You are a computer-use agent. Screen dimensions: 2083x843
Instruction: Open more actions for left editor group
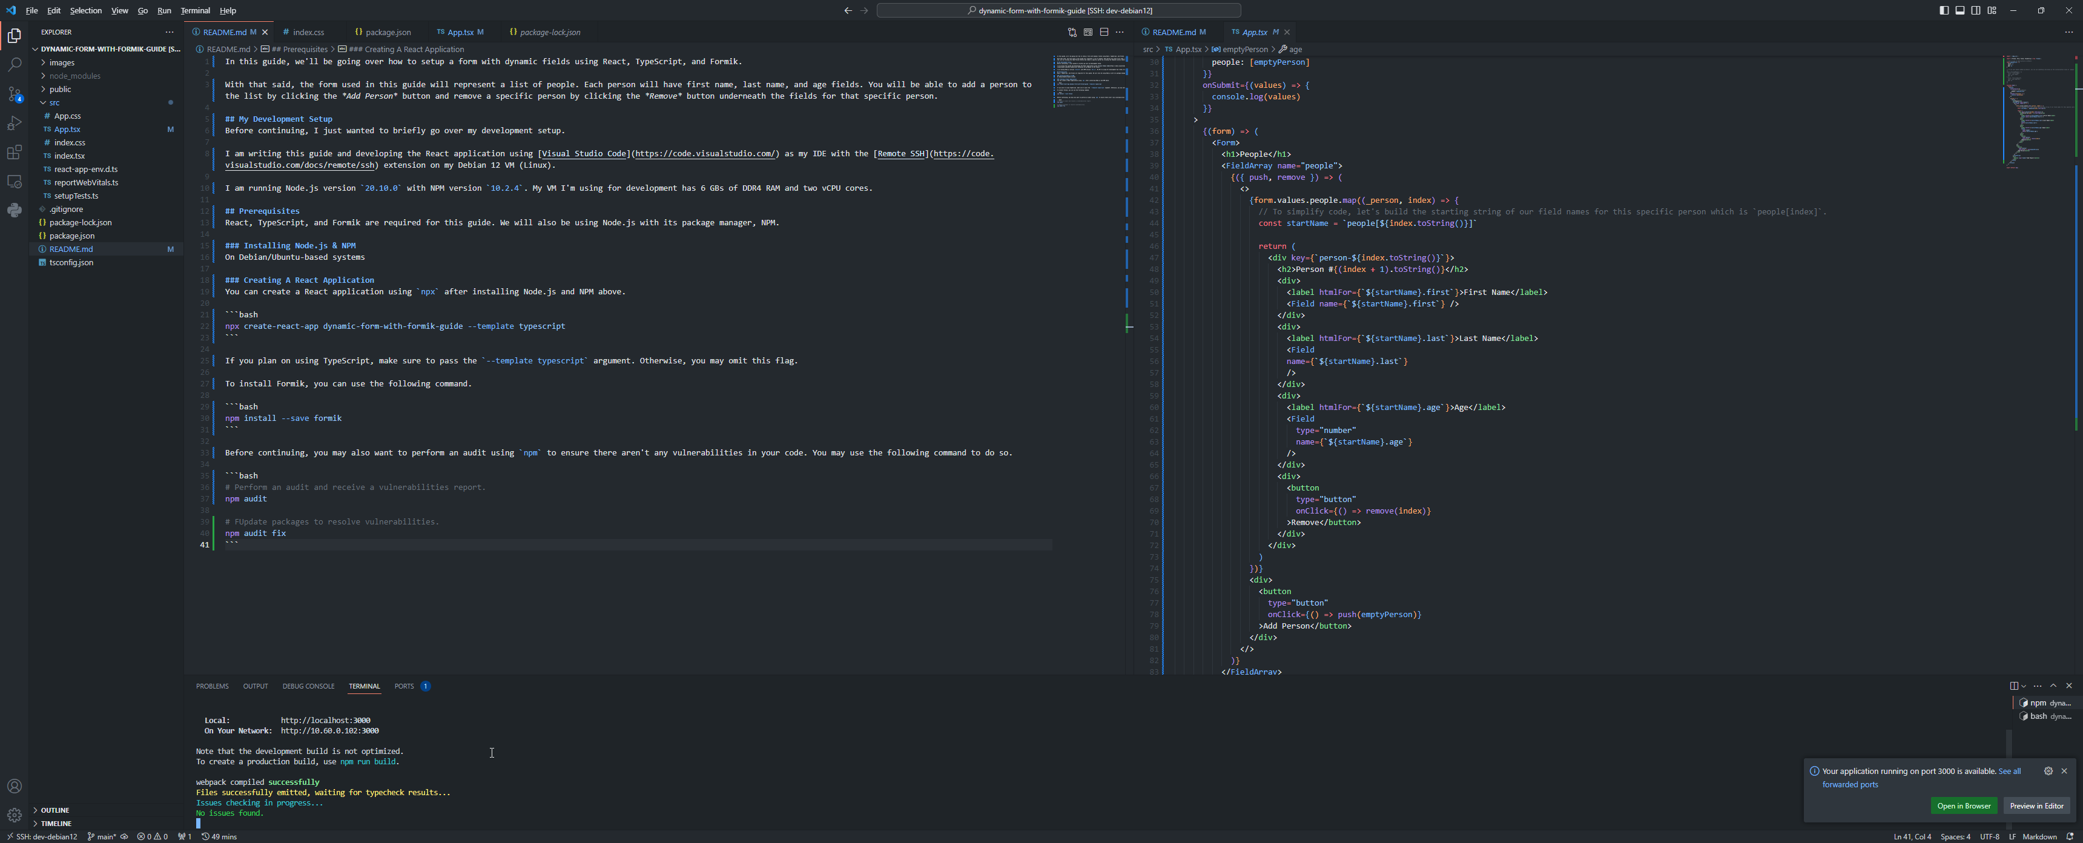click(x=1120, y=32)
